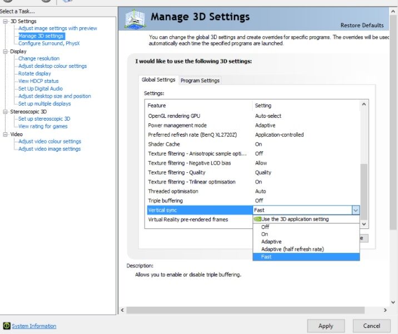Click the Manage 3D Settings header icon
This screenshot has height=334, width=398.
pos(135,19)
